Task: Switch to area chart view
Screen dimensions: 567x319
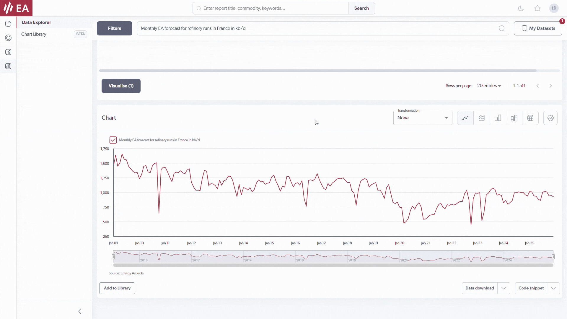Action: click(482, 118)
